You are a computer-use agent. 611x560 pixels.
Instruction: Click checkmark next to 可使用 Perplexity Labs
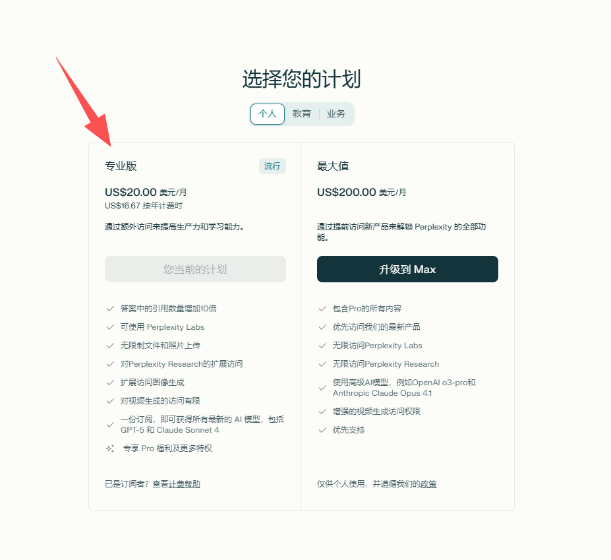pos(110,327)
